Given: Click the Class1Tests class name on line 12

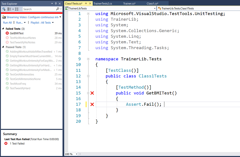Looking at the screenshot, I should (153, 76).
